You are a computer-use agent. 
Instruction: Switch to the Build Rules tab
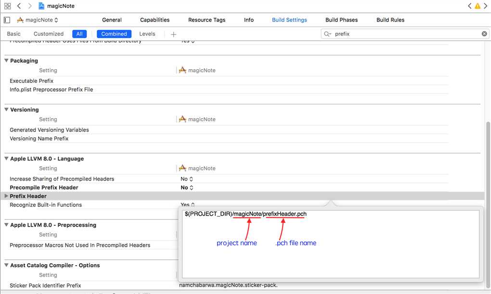click(390, 20)
